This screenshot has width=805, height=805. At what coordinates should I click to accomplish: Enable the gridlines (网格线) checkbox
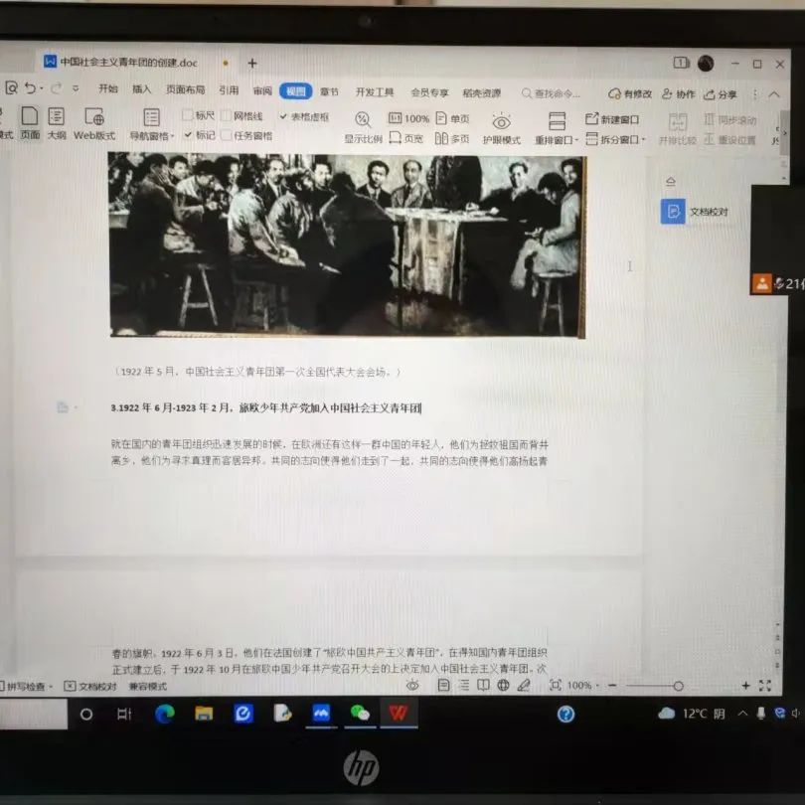pos(227,116)
